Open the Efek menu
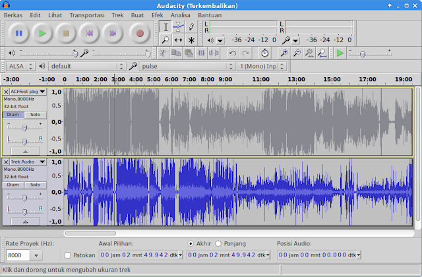Viewport: 422px width, 277px height. (157, 14)
